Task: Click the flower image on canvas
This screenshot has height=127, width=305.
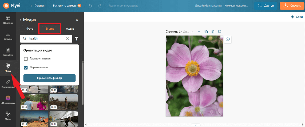Action: pos(194,76)
